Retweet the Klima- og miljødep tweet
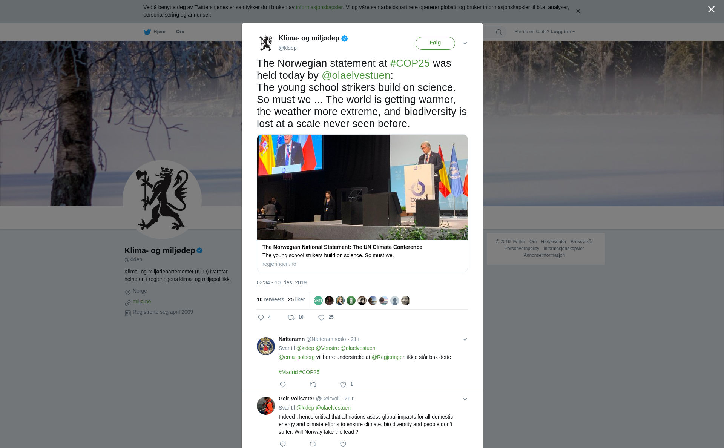The image size is (724, 448). pyautogui.click(x=291, y=318)
